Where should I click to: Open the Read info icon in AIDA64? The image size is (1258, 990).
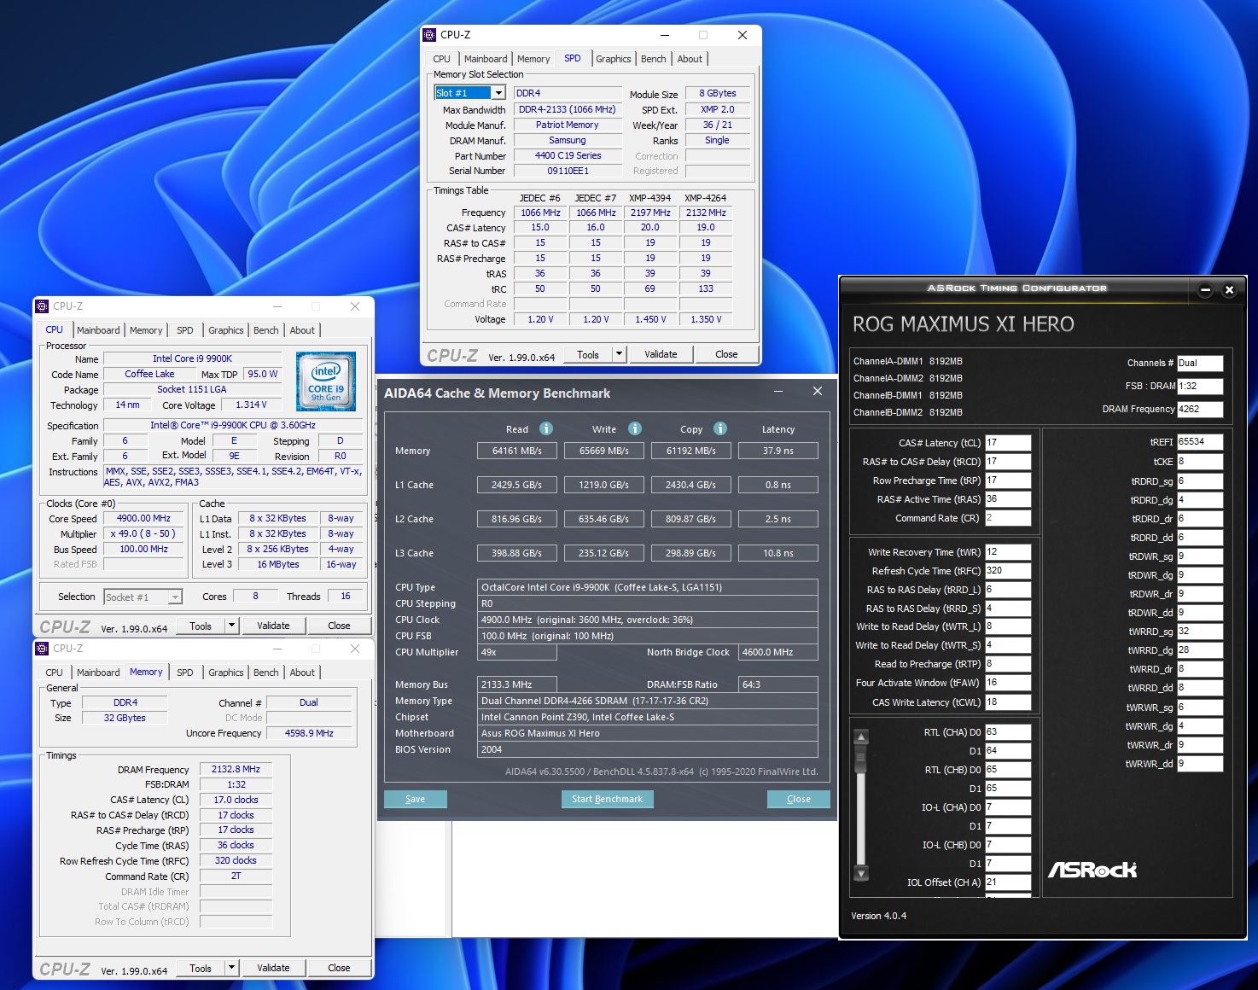point(546,428)
